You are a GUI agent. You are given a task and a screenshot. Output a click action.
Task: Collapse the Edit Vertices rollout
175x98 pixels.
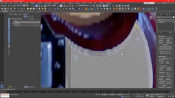pos(162,36)
